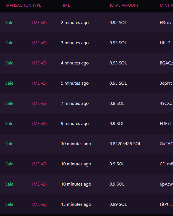Click 0.9 SOL in the 4YCXc row
This screenshot has height=216, width=173.
[x=117, y=103]
